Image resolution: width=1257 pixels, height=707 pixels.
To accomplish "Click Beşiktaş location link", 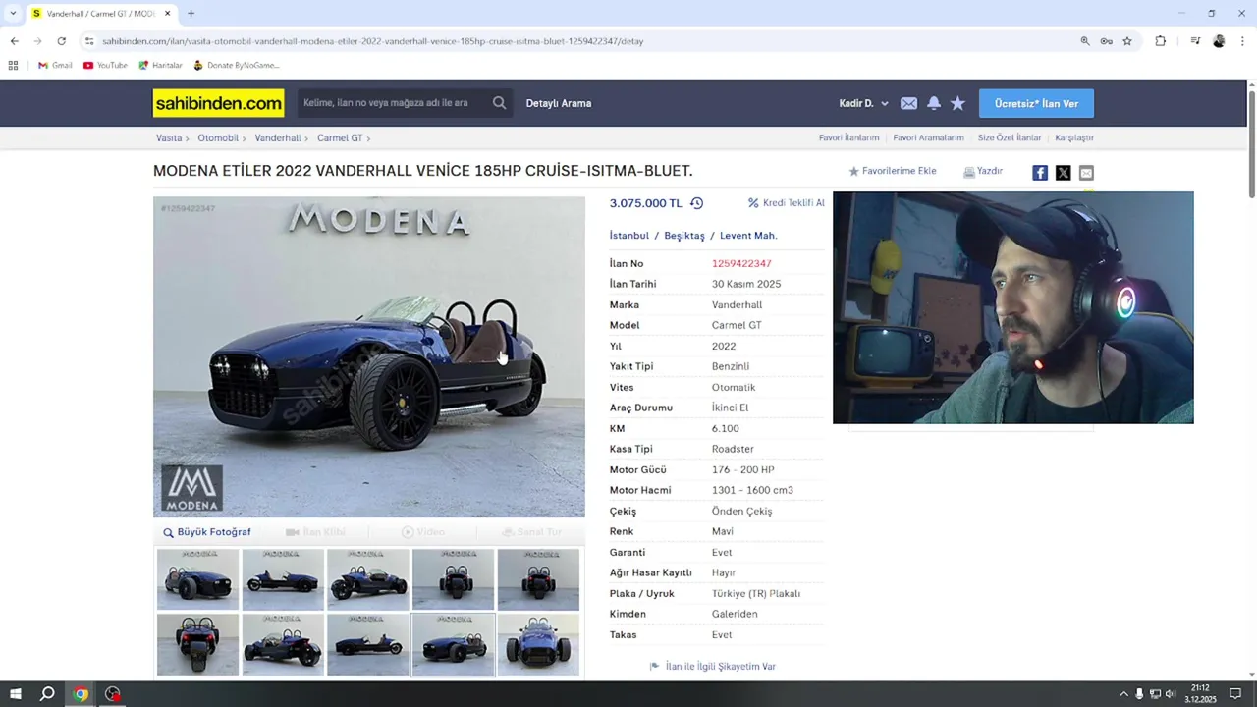I will click(684, 236).
